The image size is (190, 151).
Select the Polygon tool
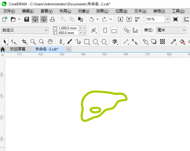click(104, 42)
